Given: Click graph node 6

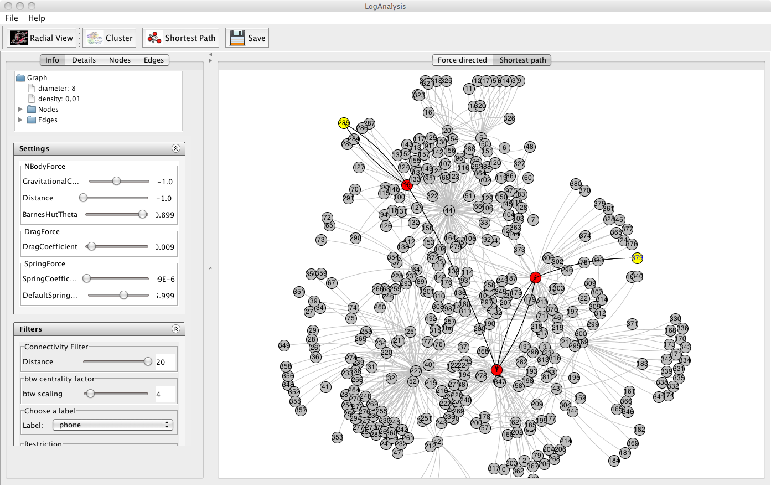Looking at the screenshot, I should [504, 148].
